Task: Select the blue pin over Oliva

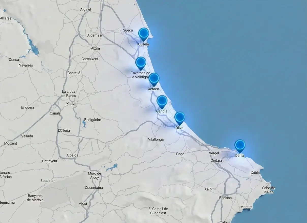Action: [x=180, y=118]
